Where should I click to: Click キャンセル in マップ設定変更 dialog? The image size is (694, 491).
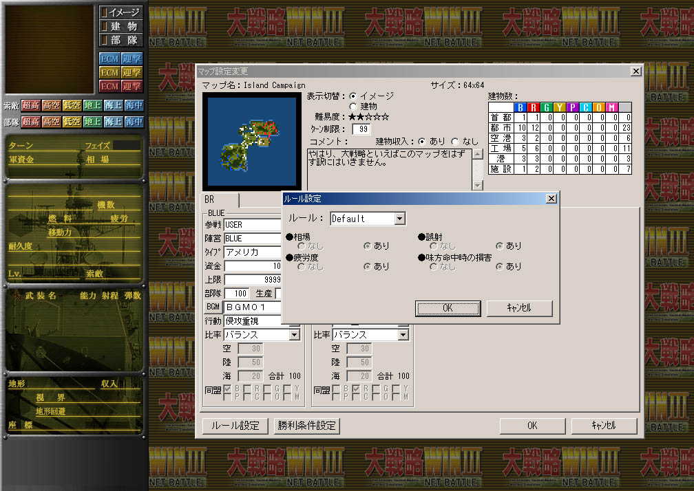coord(604,426)
